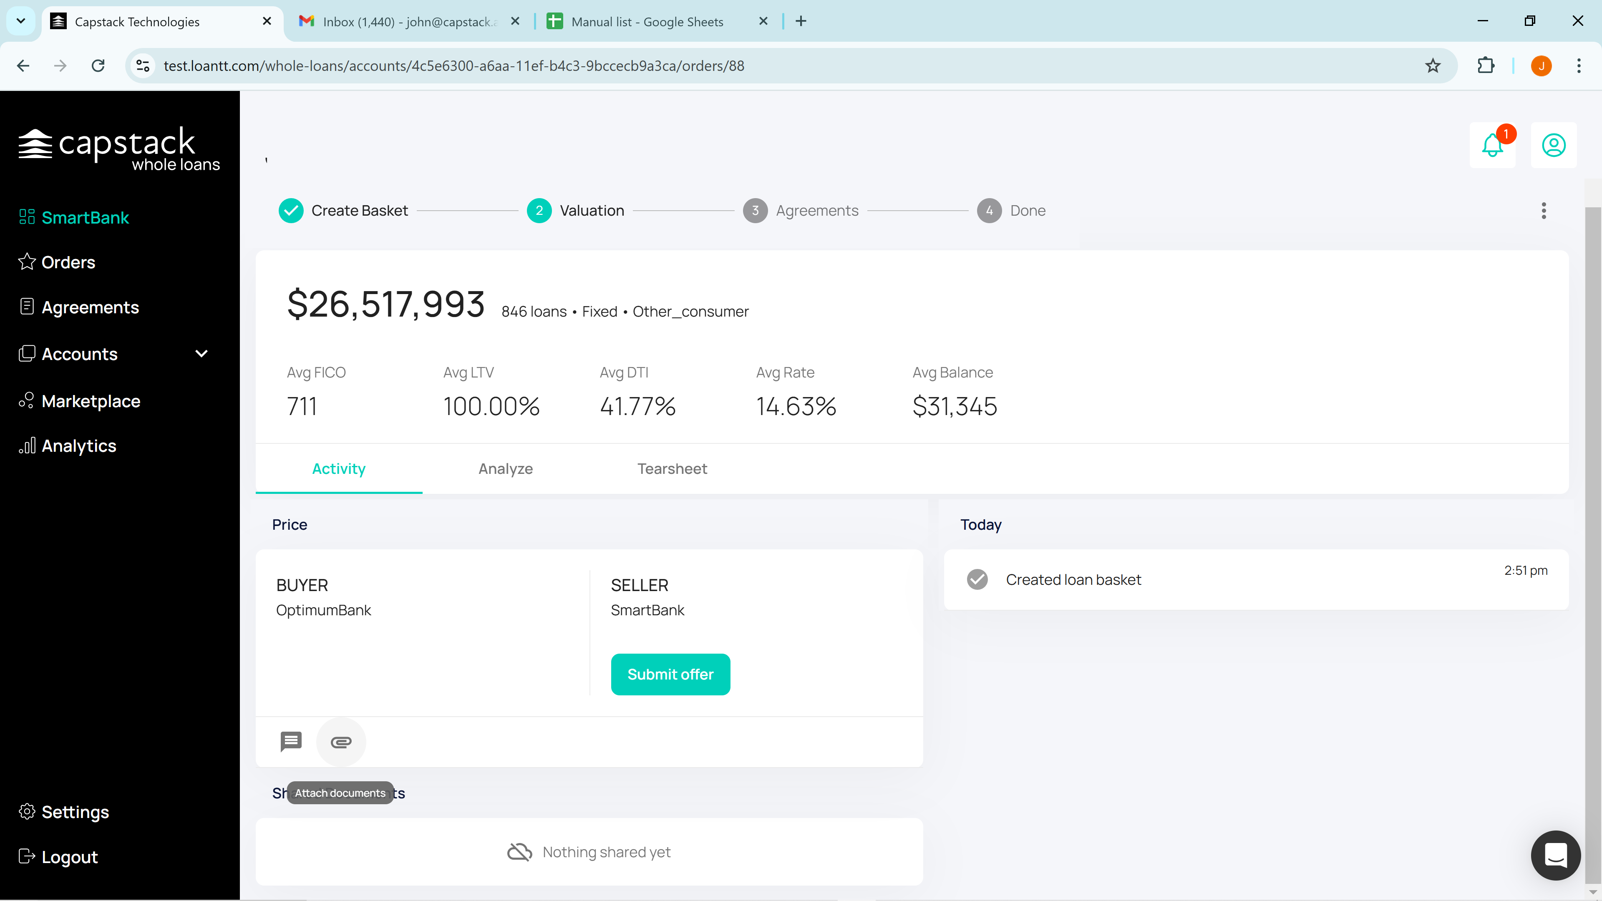Open the tab search dropdown arrow
The image size is (1602, 901).
tap(20, 21)
